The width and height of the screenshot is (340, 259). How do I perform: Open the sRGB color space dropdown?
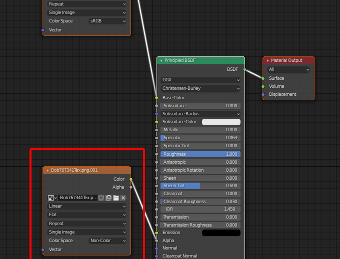click(x=107, y=21)
